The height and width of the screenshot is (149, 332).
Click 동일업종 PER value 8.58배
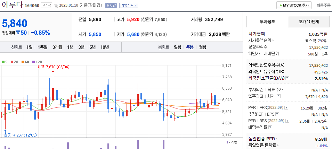321,139
